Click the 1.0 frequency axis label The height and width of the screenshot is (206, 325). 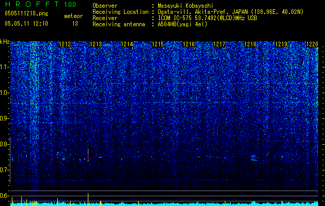click(4, 93)
